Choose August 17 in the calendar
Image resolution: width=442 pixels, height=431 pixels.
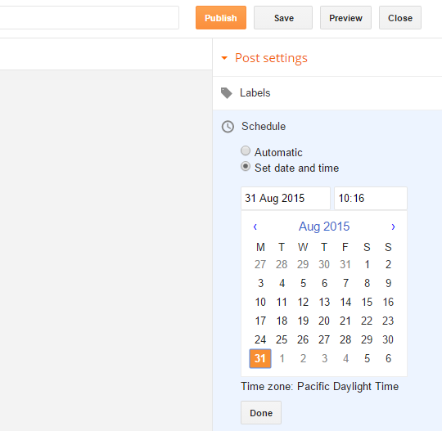tap(260, 321)
